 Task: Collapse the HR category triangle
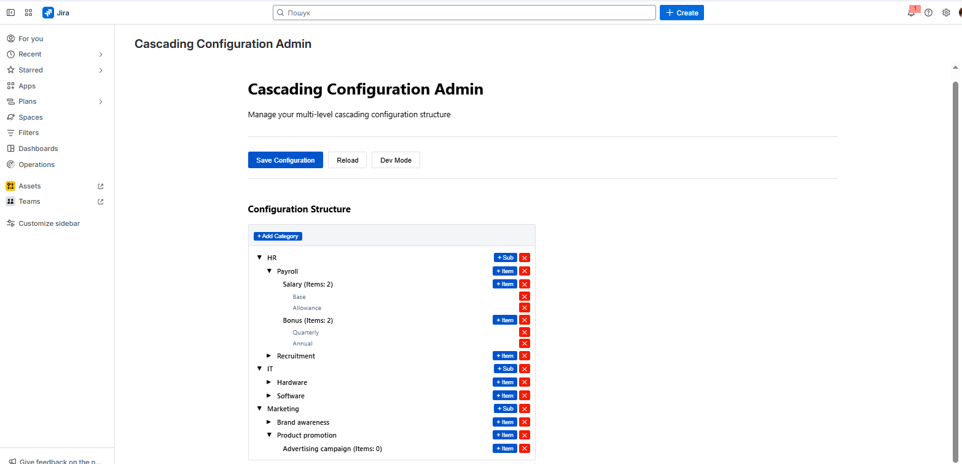click(x=259, y=258)
